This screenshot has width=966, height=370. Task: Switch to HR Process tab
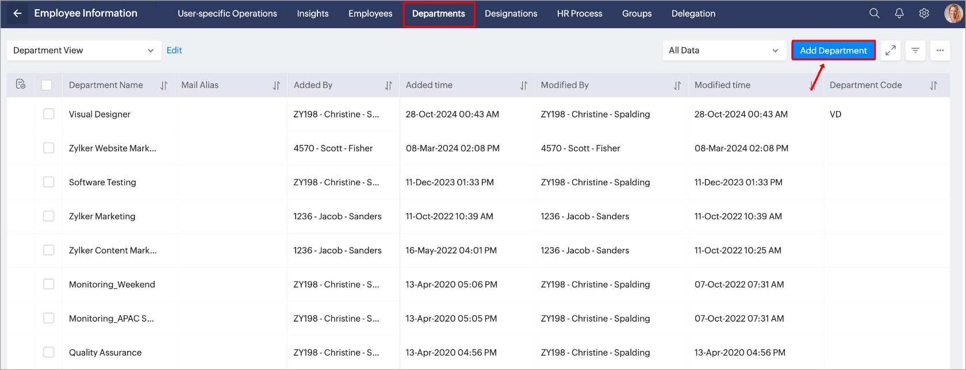[580, 14]
